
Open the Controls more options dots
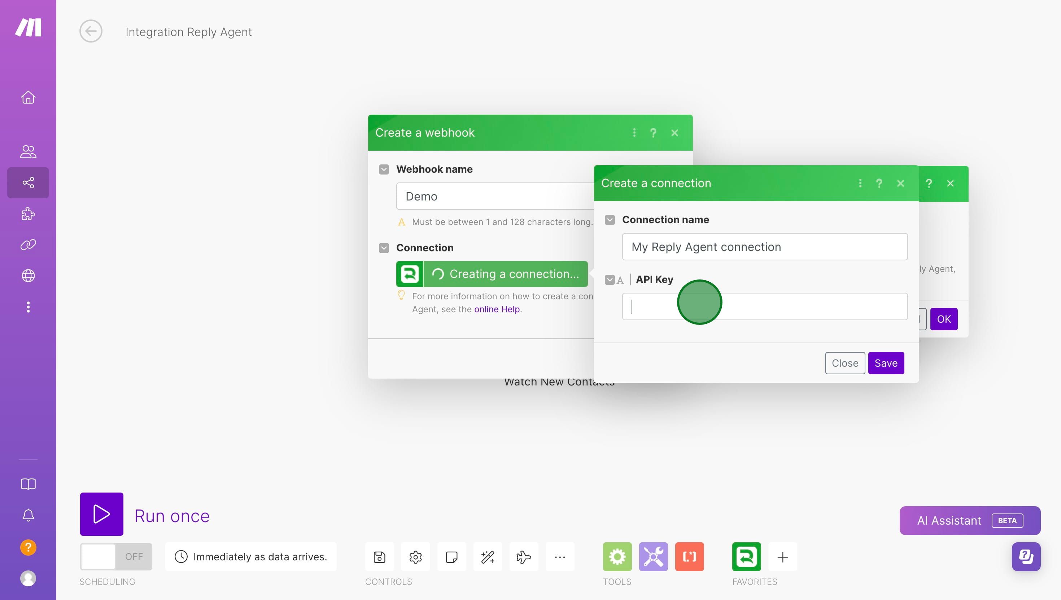point(560,557)
